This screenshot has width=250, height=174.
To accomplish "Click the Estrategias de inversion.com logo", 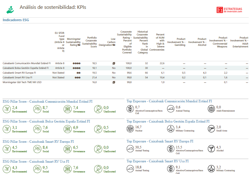I will coord(229,10).
